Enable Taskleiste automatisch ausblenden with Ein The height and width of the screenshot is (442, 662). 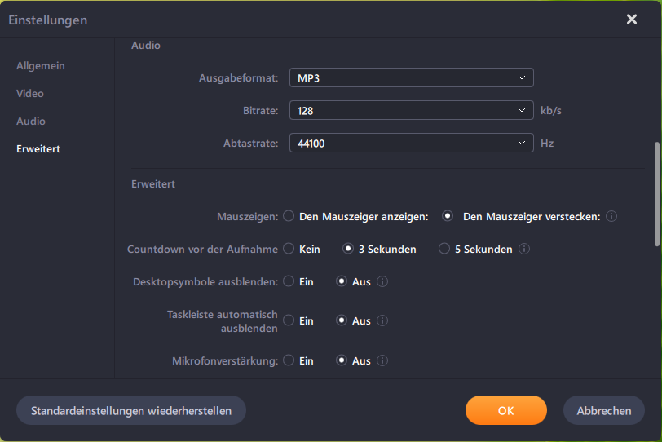point(289,321)
